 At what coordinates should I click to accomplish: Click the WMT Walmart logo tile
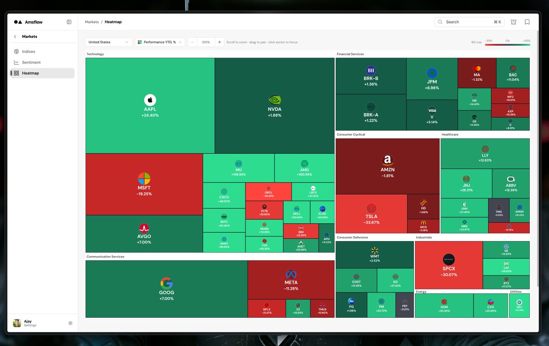tap(375, 254)
